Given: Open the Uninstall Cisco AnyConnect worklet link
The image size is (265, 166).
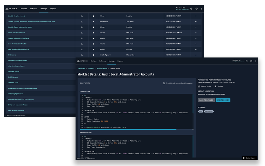Looking at the screenshot, I should click(x=16, y=16).
